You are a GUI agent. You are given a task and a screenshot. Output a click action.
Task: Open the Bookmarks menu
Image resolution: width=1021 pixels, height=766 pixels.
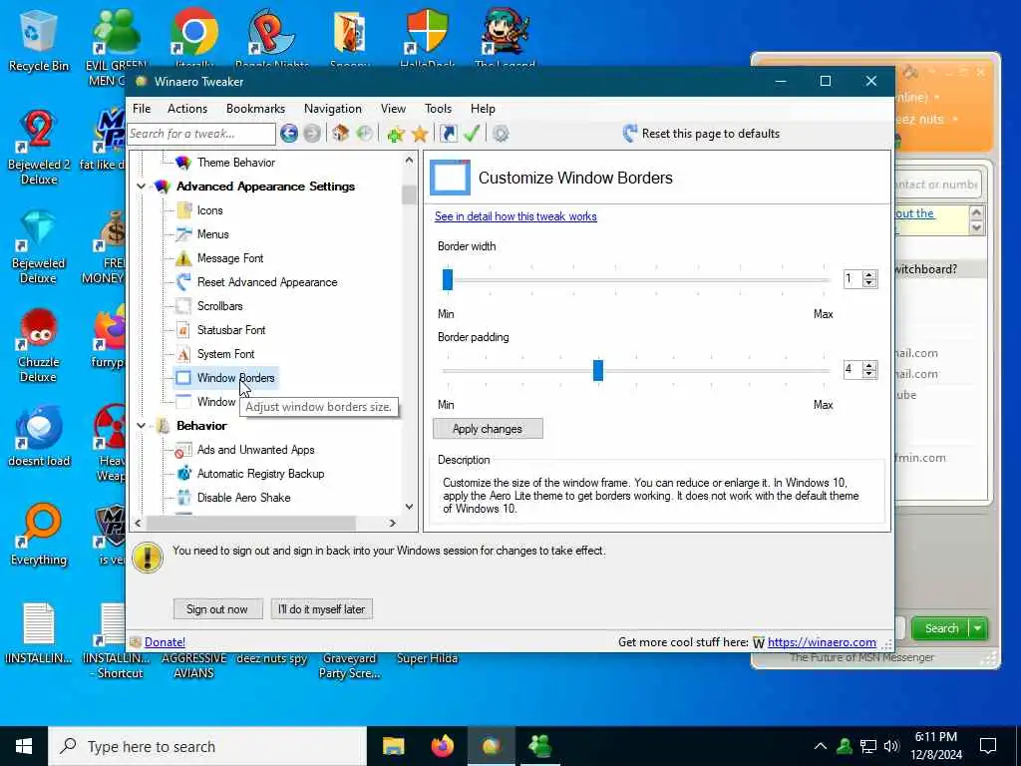(255, 109)
